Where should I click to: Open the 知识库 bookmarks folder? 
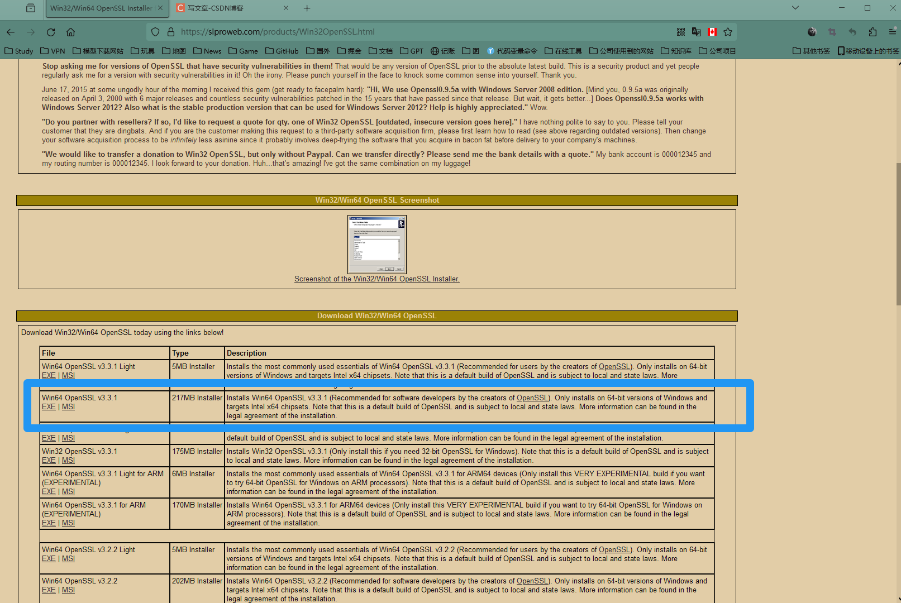[x=676, y=51]
